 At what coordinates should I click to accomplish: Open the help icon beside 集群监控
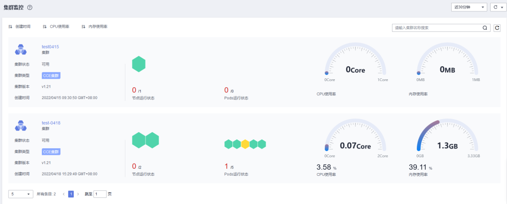pos(30,8)
